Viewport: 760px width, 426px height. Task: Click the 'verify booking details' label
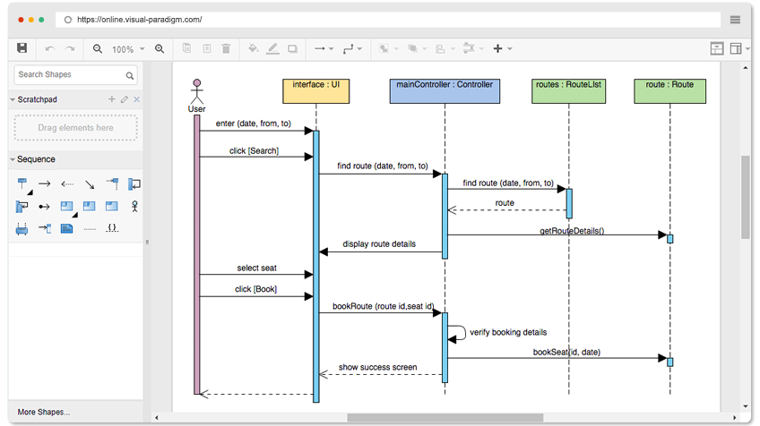click(x=508, y=332)
